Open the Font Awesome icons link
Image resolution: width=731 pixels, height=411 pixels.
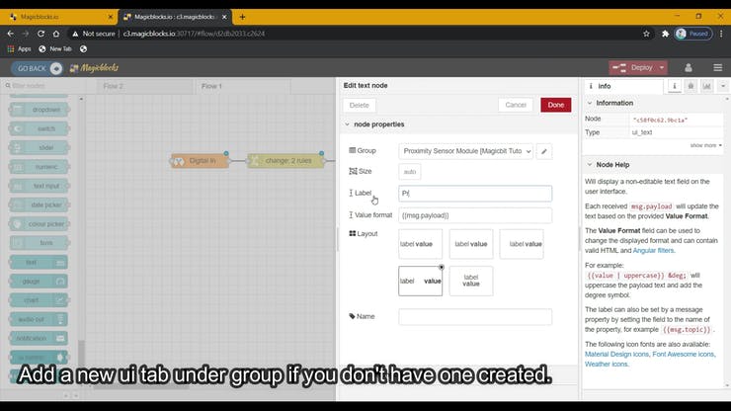[x=683, y=354]
